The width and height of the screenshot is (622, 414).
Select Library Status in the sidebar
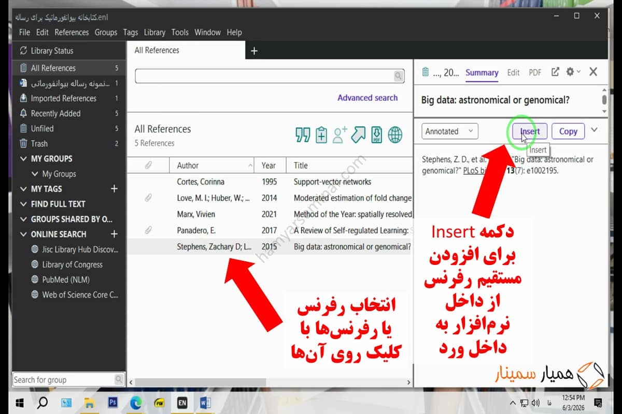point(69,51)
